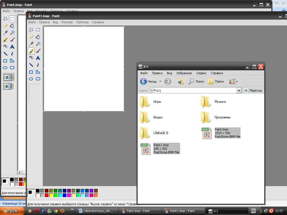Select the Text tool in Paint1.bmp window

pos(38,58)
